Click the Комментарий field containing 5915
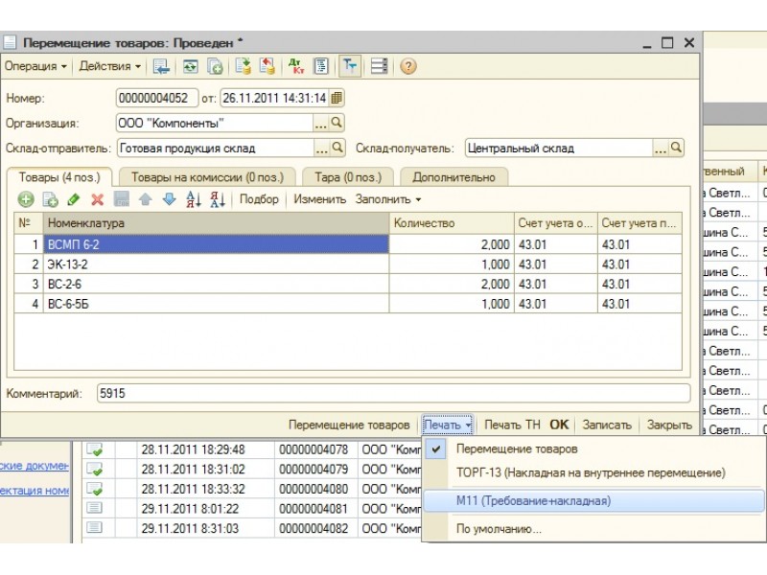 click(x=394, y=393)
